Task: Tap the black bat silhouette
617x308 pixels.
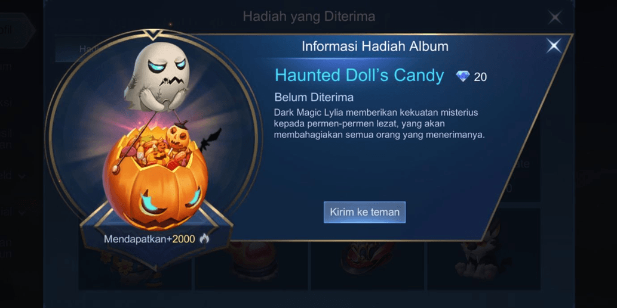Action: 210,140
